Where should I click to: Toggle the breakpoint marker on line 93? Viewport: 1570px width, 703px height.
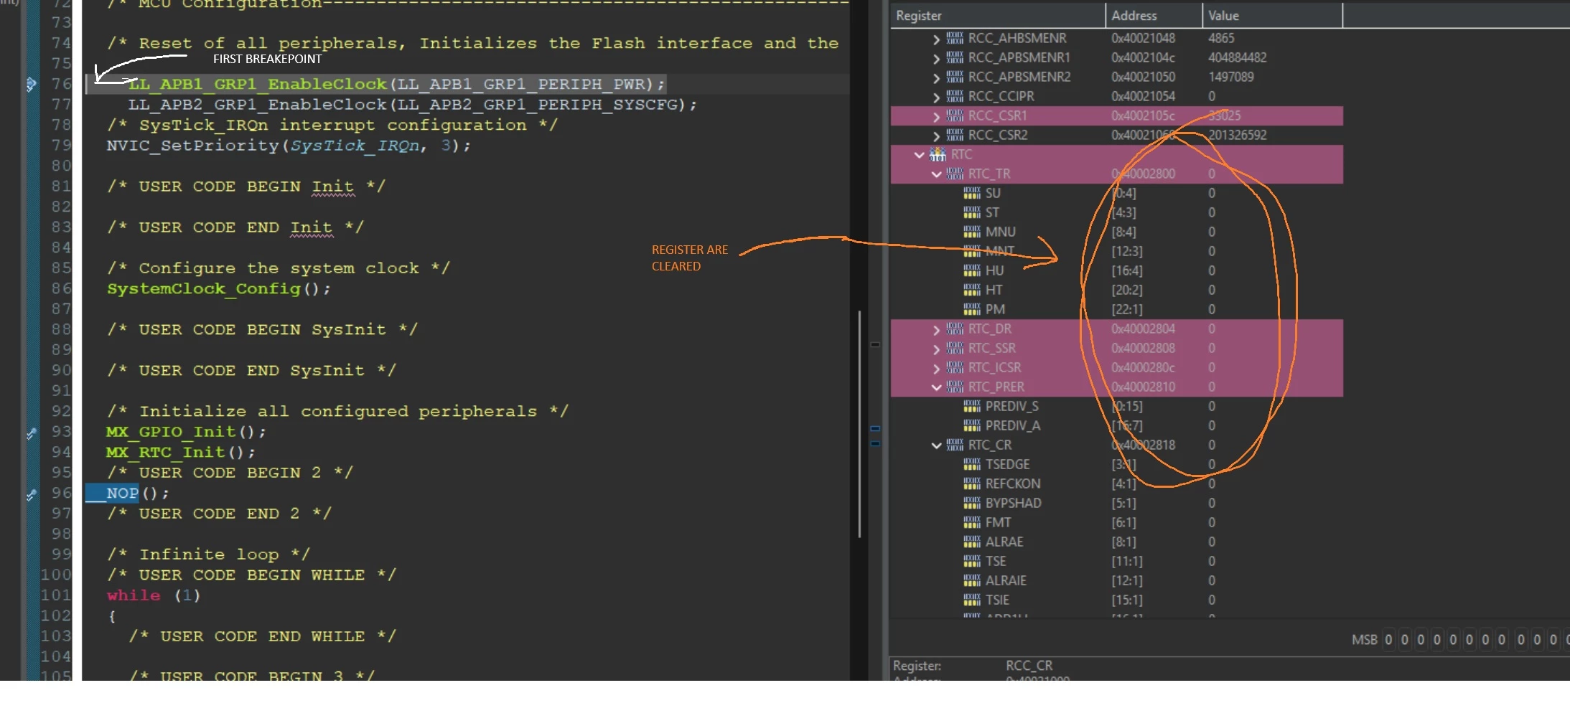pos(32,433)
